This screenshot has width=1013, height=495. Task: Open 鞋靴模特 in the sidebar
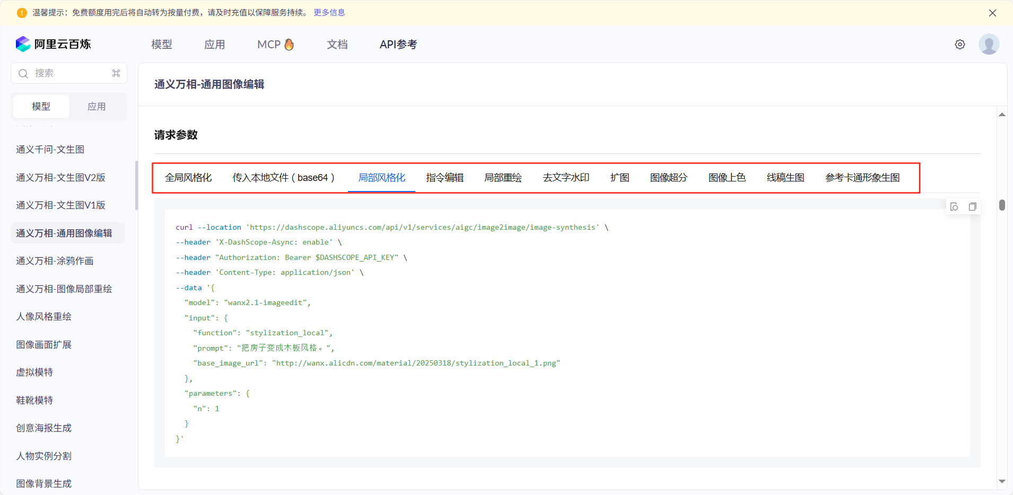tap(34, 401)
